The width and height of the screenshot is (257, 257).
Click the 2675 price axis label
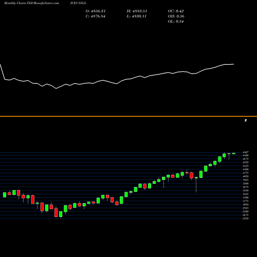point(246,215)
